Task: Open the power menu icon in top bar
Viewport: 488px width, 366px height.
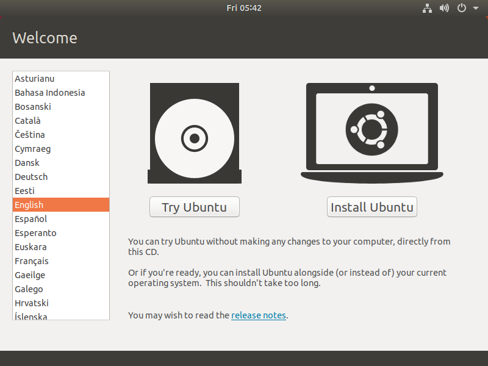Action: pos(461,8)
